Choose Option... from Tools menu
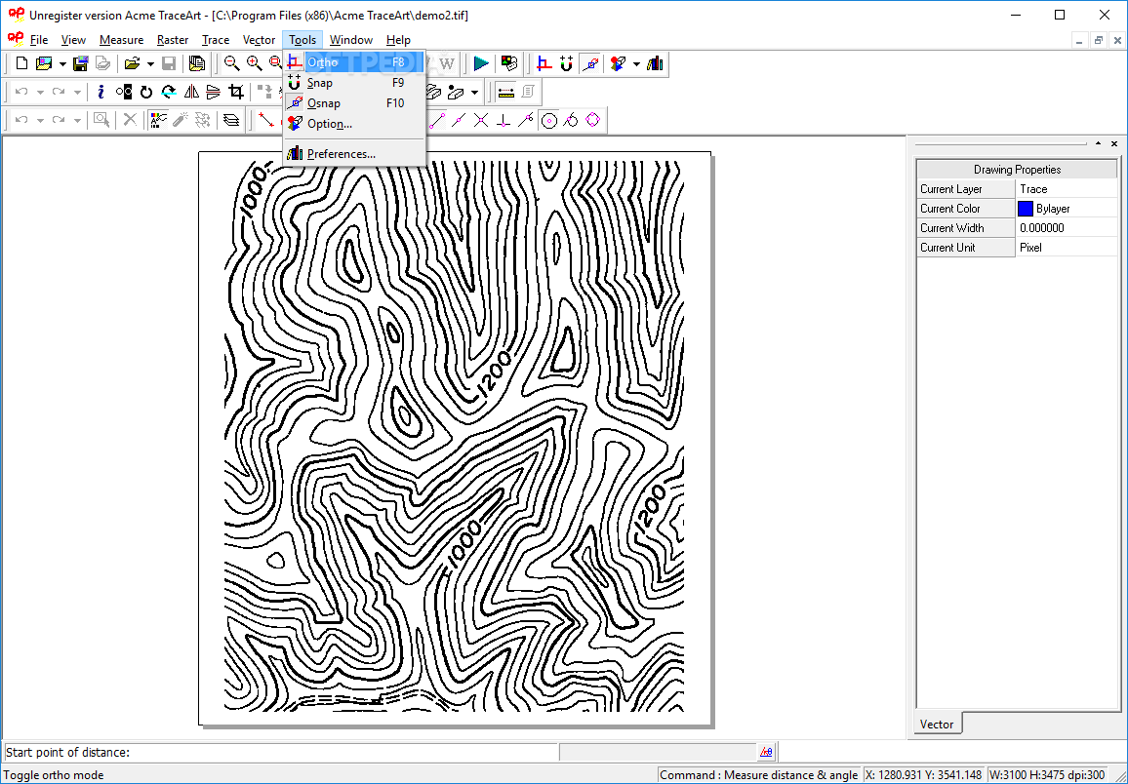 pyautogui.click(x=354, y=124)
